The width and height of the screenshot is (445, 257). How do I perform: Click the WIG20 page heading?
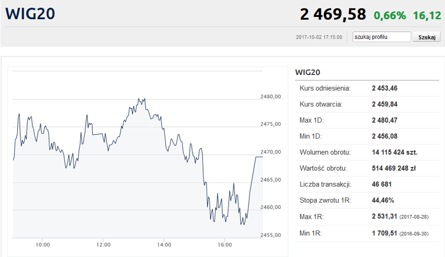click(x=31, y=14)
